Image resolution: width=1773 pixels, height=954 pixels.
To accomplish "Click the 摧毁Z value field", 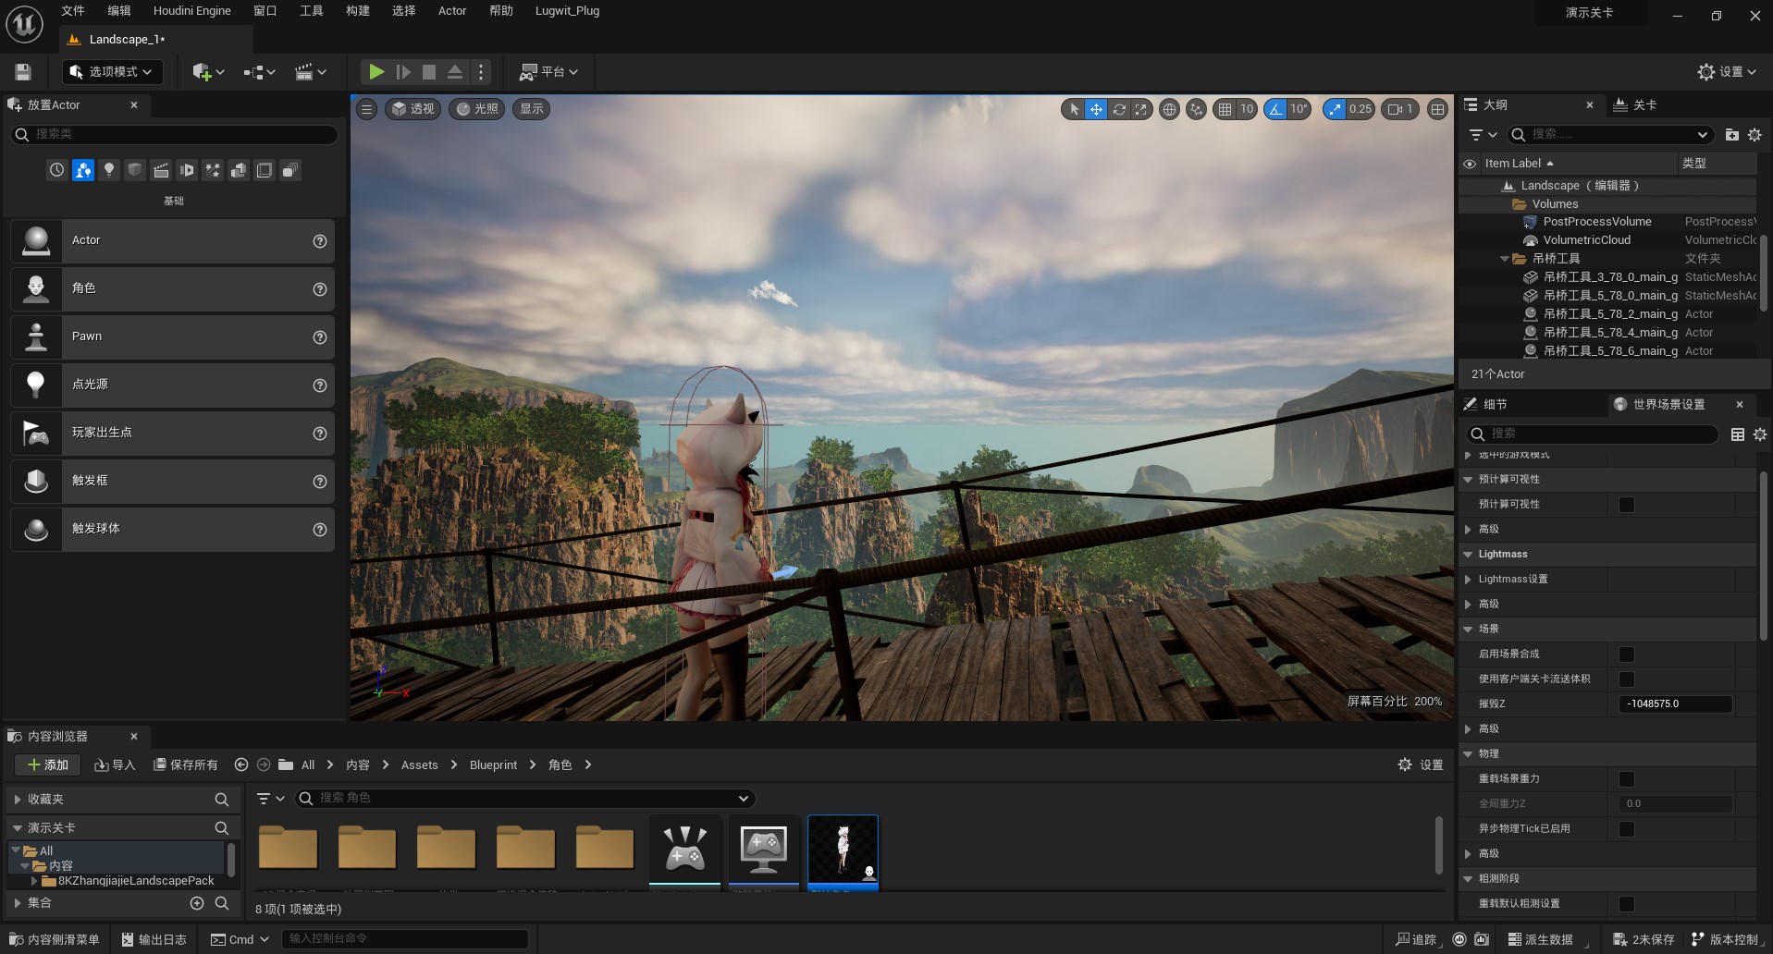I will [1675, 704].
